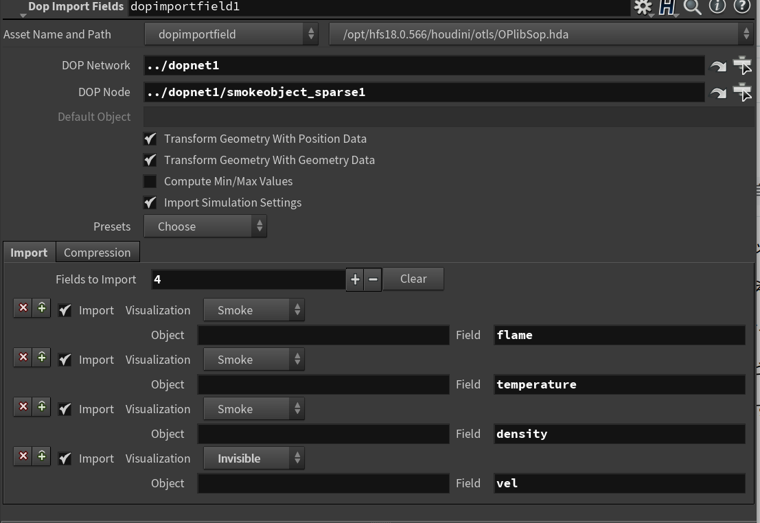Open the OPlibSop.hda asset path dropdown
Image resolution: width=760 pixels, height=523 pixels.
coord(541,34)
